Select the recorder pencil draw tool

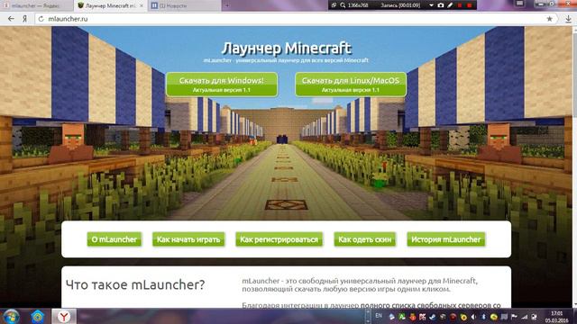[450, 5]
